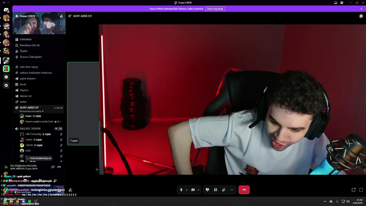Add a new server
The image size is (366, 206).
pyautogui.click(x=6, y=77)
